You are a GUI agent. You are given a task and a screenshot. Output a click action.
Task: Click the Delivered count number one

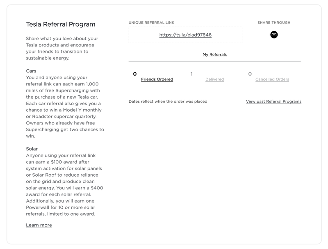191,74
